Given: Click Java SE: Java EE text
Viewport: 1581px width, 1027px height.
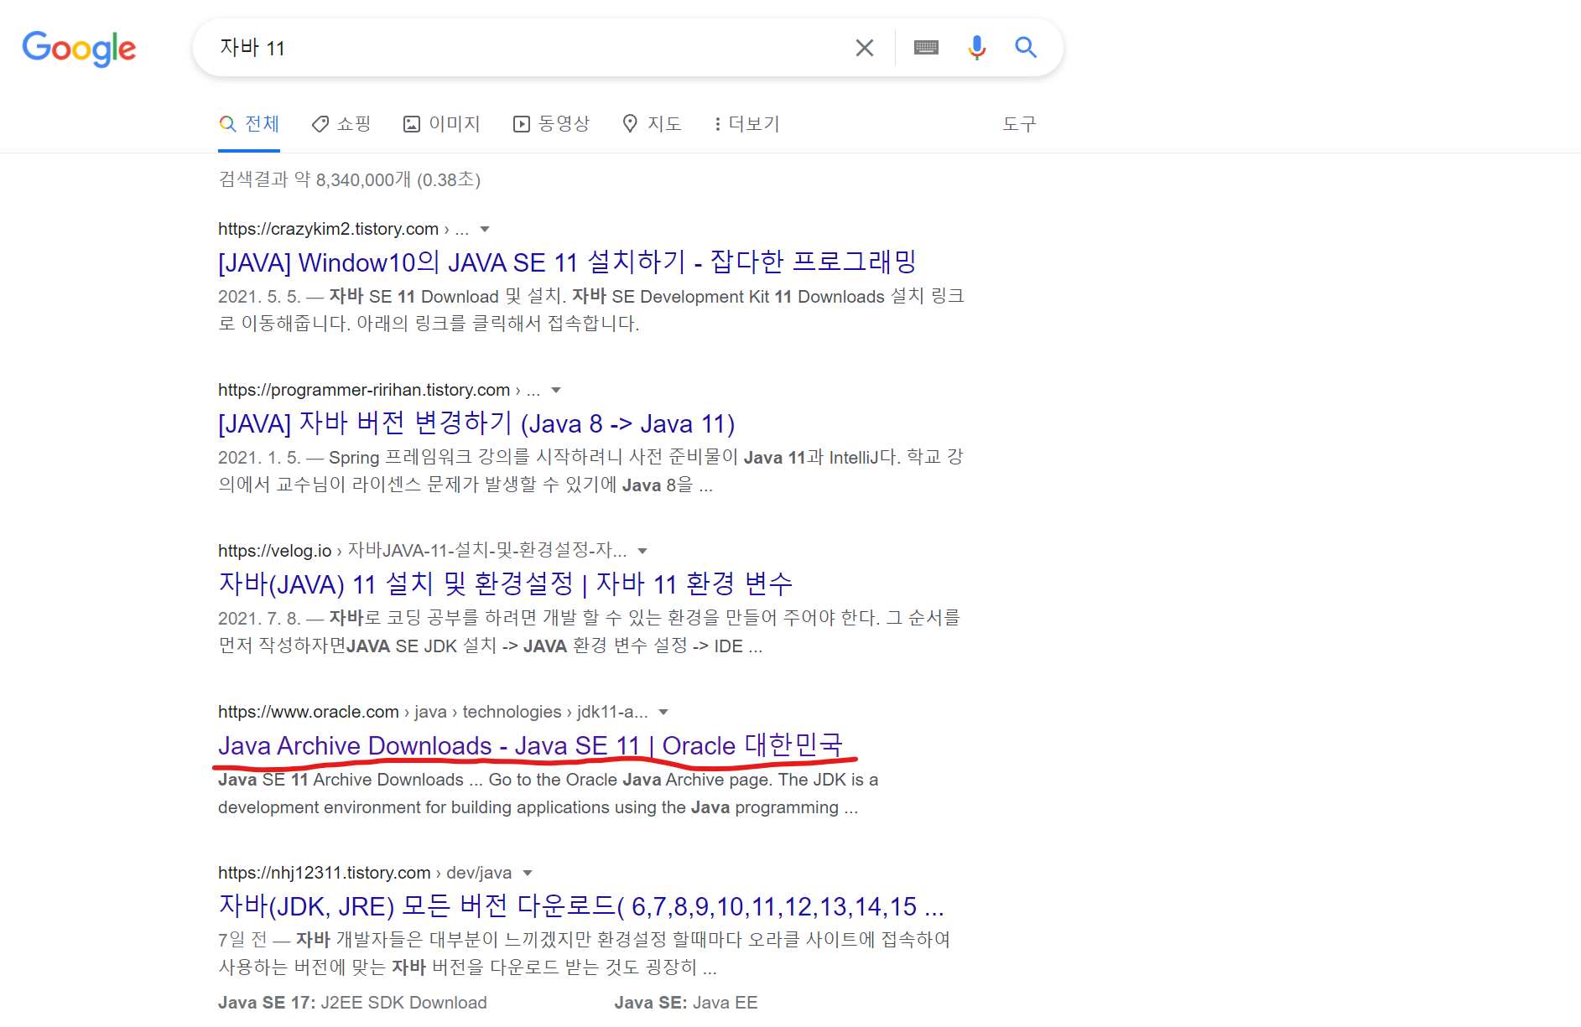Looking at the screenshot, I should [x=685, y=1003].
